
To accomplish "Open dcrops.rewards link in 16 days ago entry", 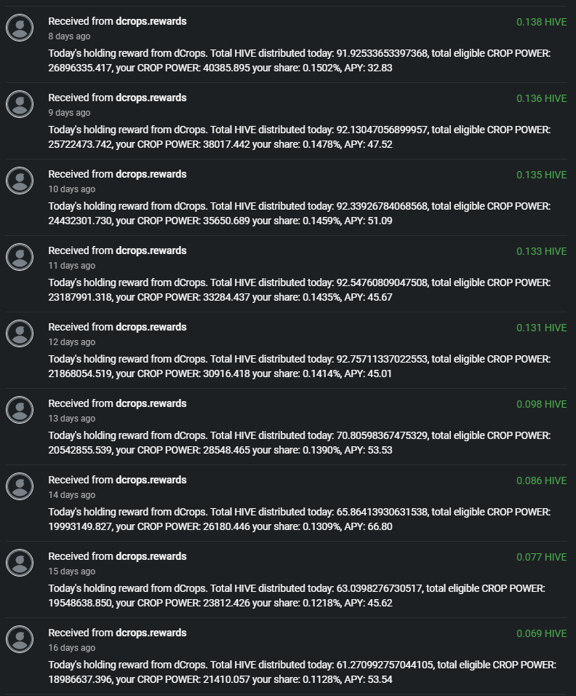I will click(x=151, y=633).
